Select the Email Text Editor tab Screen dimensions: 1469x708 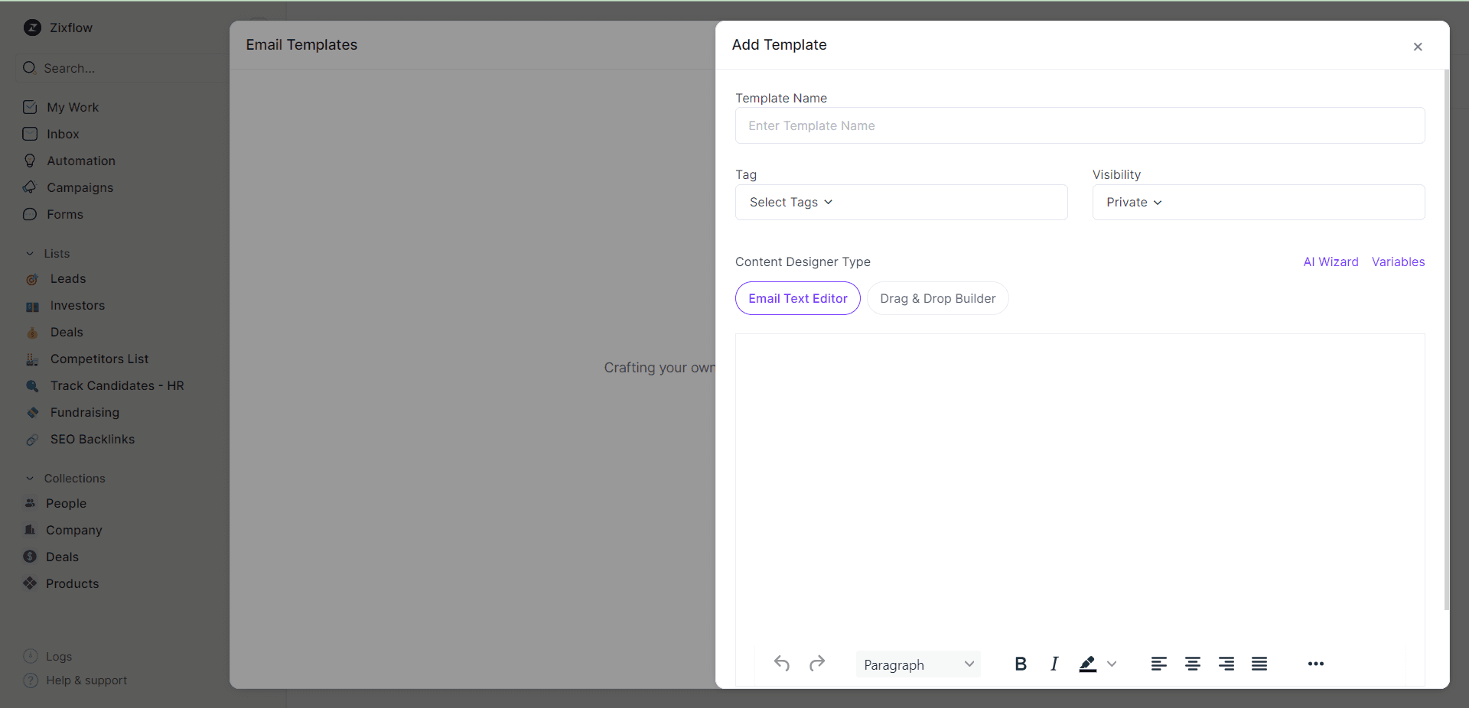(796, 298)
